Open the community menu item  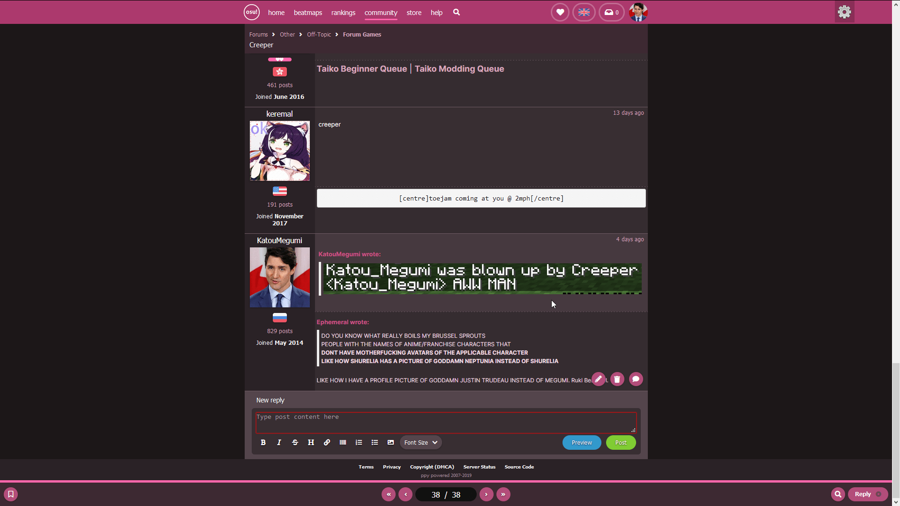[380, 13]
